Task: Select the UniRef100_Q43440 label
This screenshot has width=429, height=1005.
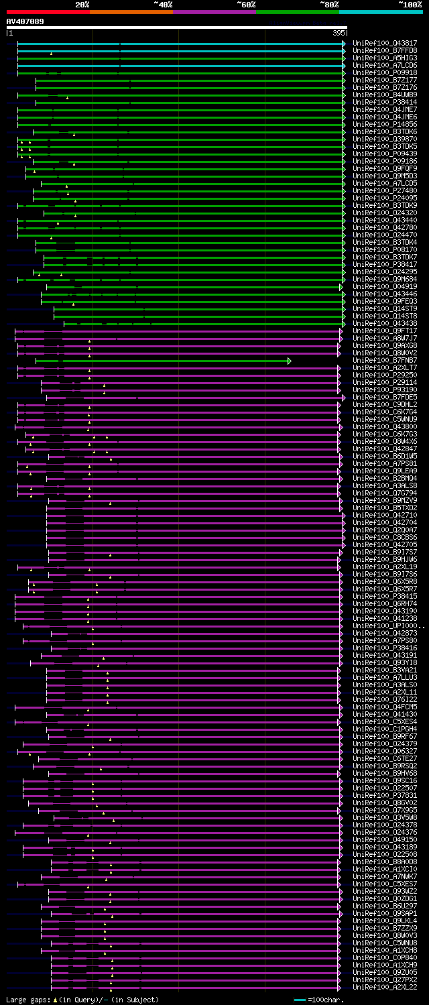Action: [x=385, y=221]
